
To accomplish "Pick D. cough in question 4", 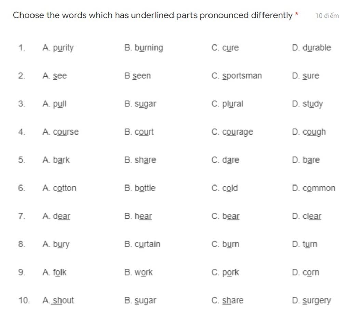I will [x=309, y=132].
